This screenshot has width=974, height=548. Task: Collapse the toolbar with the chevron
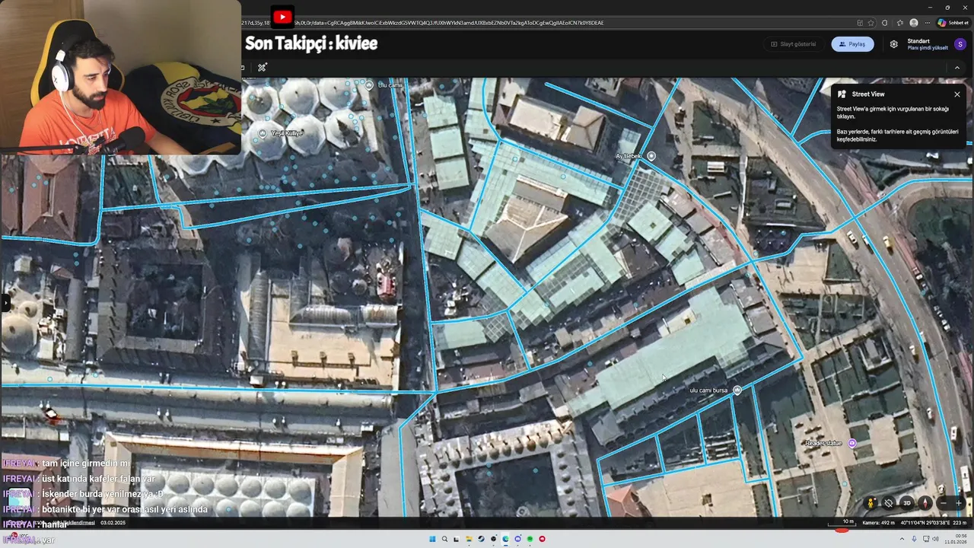pyautogui.click(x=957, y=68)
